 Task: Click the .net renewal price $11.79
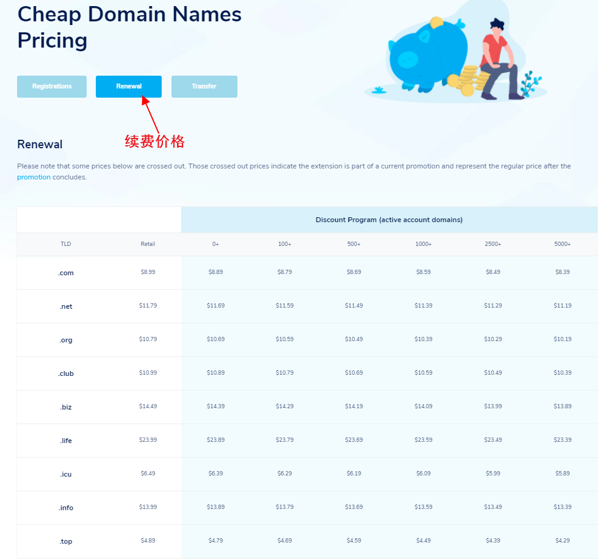click(x=148, y=306)
